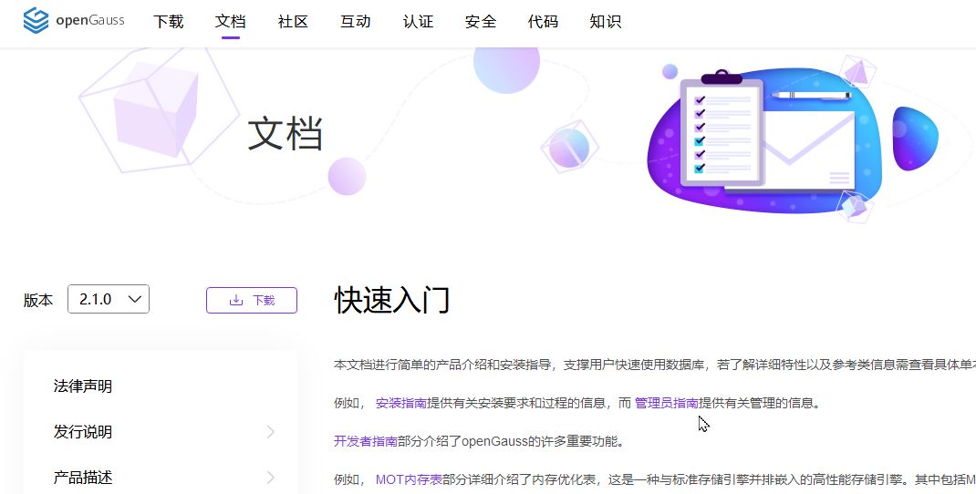Image resolution: width=976 pixels, height=494 pixels.
Task: Open the 知识 navigation item
Action: 605,22
